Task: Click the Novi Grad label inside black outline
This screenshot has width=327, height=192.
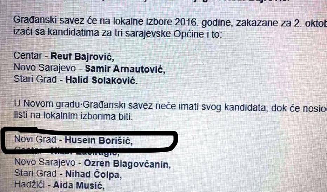Action: tap(35, 139)
